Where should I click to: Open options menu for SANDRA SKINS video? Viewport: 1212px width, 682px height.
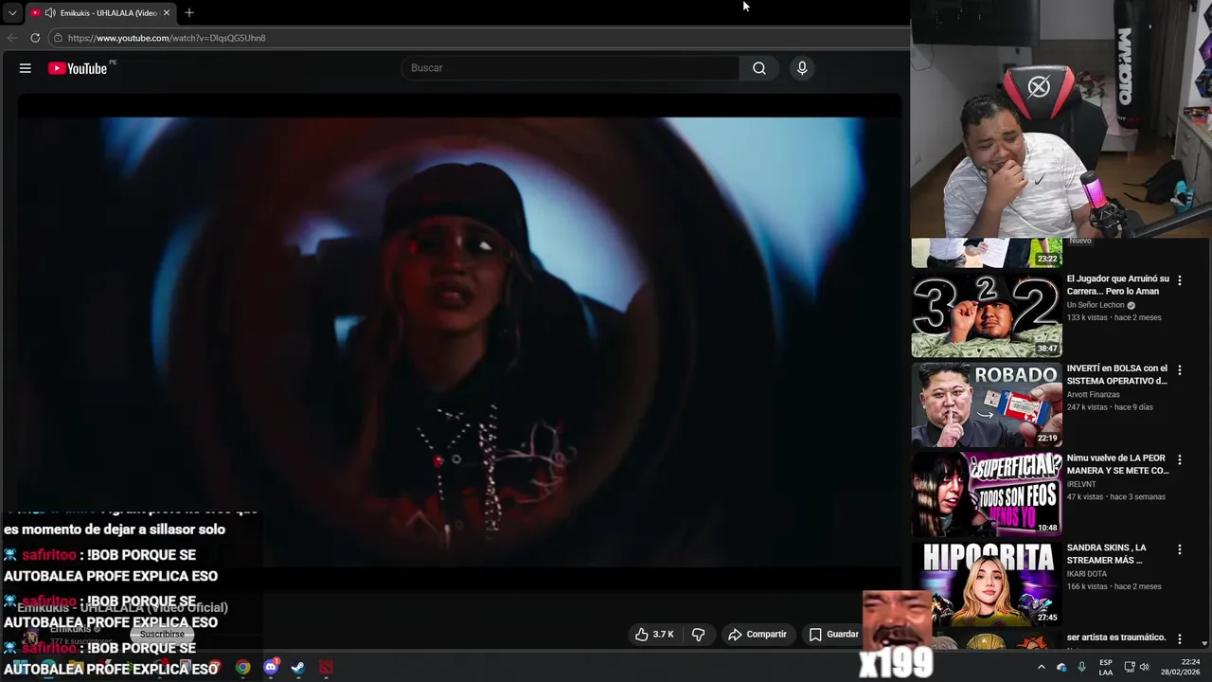point(1180,549)
